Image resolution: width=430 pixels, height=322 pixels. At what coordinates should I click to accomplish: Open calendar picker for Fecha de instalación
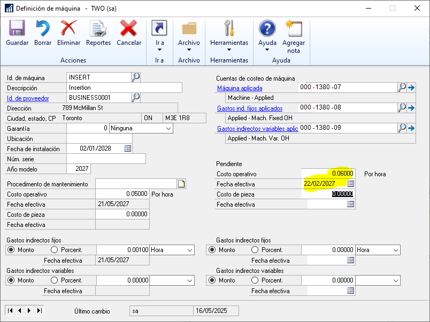(x=128, y=148)
